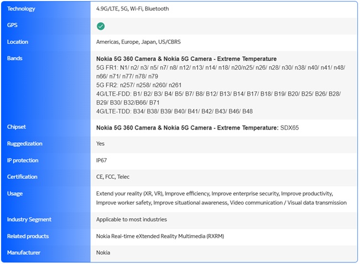
Task: Select the Location row label
Action: click(18, 42)
